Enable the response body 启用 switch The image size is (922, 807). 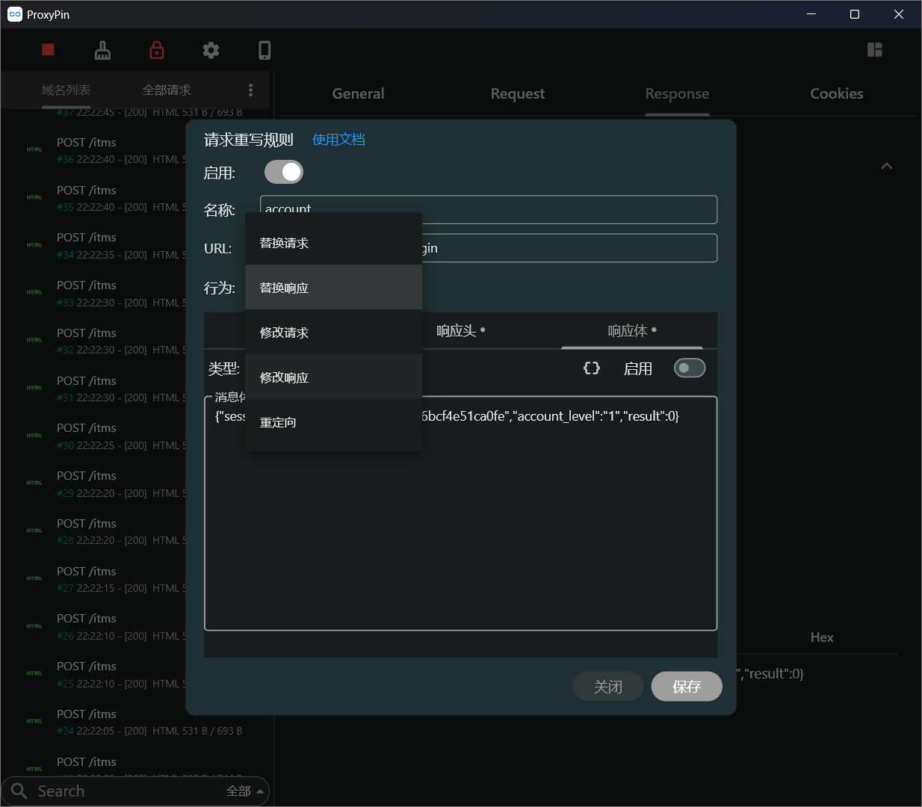tap(689, 368)
